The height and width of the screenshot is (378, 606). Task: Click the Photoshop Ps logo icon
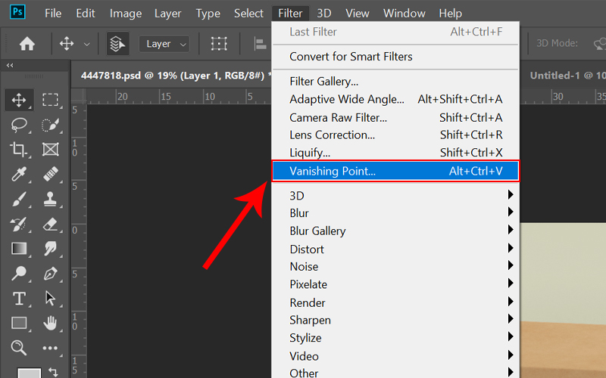(17, 12)
